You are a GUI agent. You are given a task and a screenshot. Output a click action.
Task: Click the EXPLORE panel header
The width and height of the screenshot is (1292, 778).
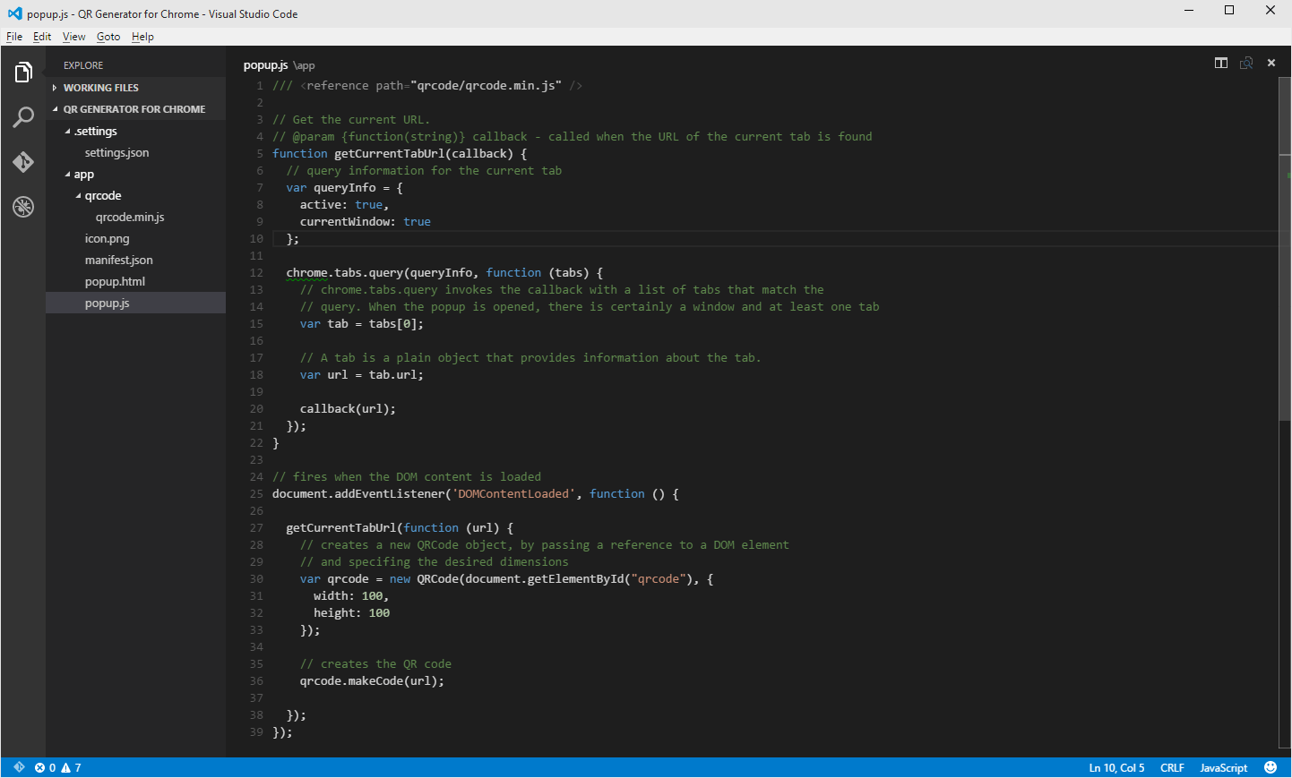coord(83,65)
